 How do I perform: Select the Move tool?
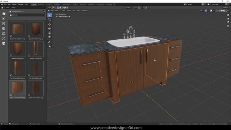click(x=50, y=24)
